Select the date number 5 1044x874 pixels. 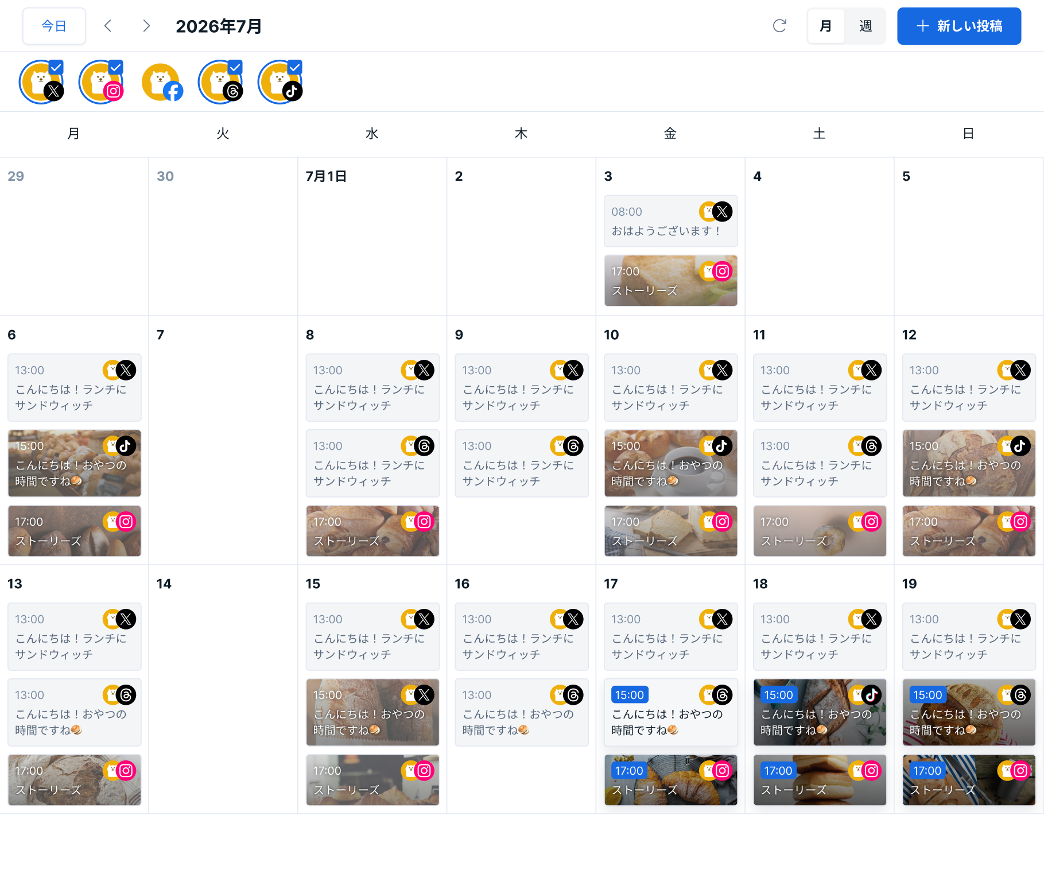click(x=906, y=176)
